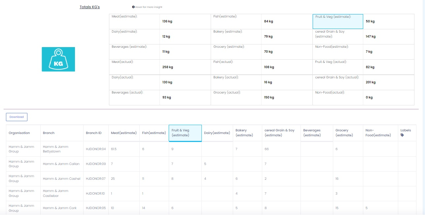Click the info icon beside hover hint
425x215 pixels.
[x=133, y=7]
